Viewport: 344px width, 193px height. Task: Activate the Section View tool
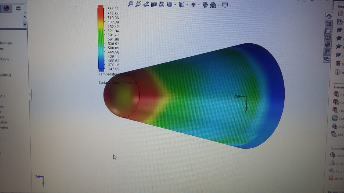[154, 4]
